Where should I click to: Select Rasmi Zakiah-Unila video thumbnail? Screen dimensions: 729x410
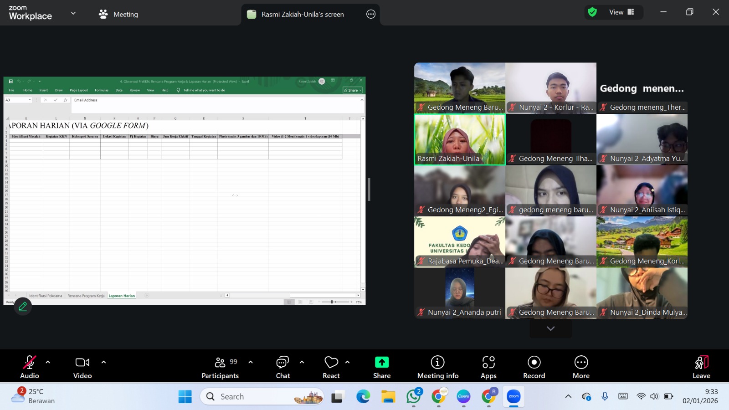click(459, 139)
